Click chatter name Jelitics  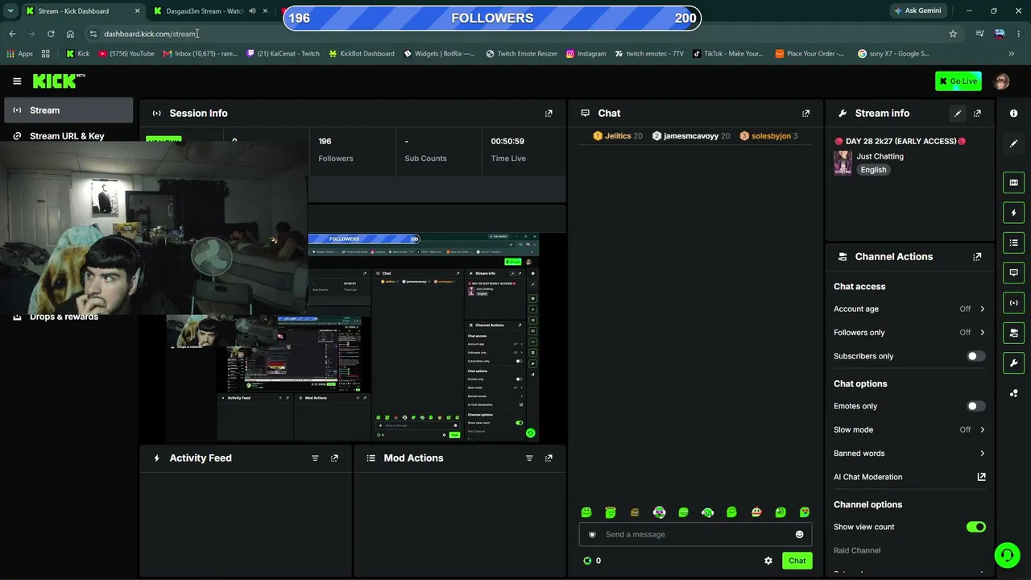[618, 136]
